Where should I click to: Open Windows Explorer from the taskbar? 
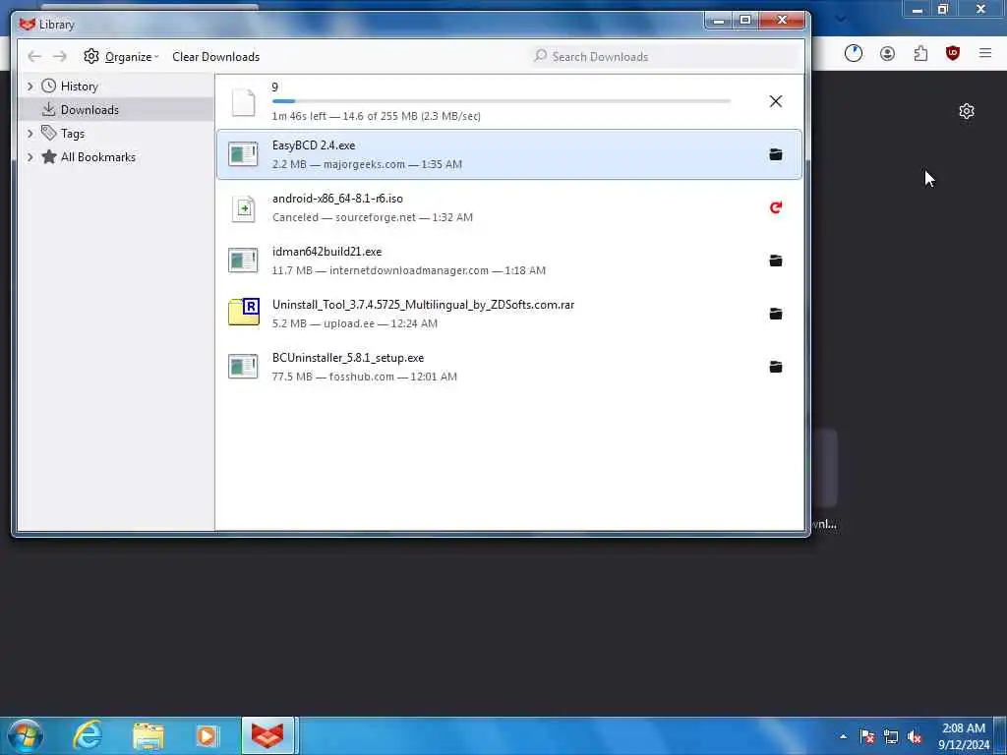point(148,735)
